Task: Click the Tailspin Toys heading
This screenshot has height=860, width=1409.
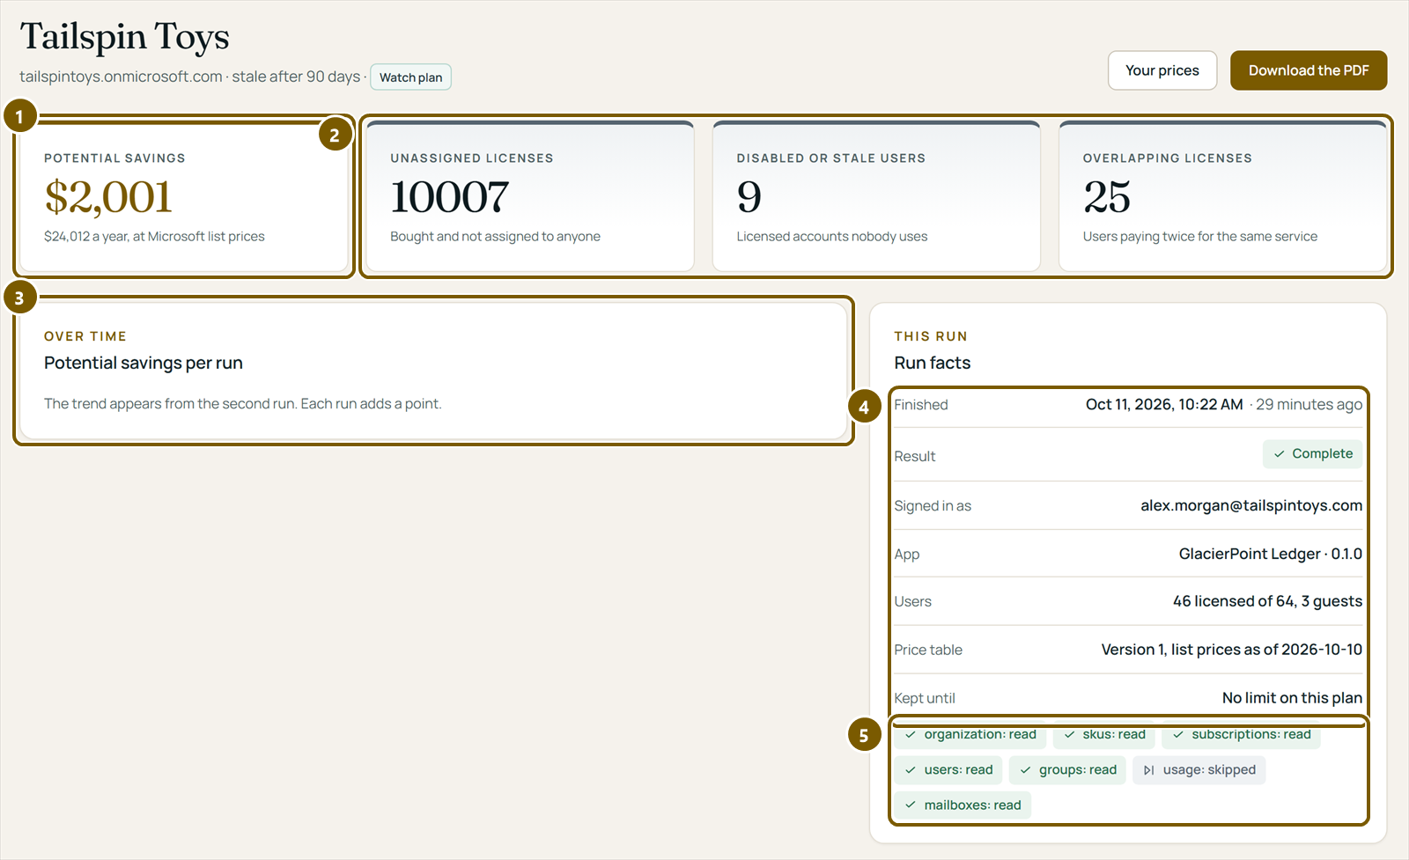Action: (125, 37)
